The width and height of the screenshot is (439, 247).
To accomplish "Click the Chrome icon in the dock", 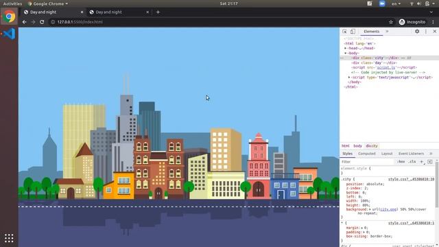I will tap(9, 16).
